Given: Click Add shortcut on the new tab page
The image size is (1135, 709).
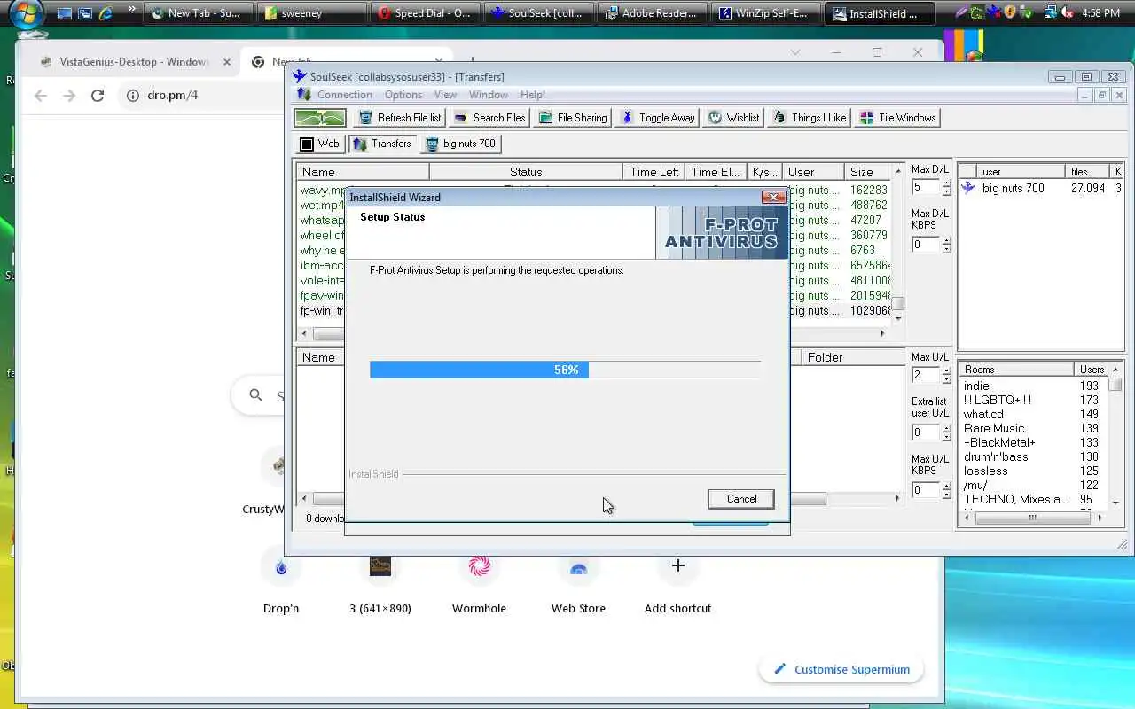Looking at the screenshot, I should [677, 581].
